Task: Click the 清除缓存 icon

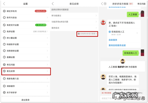Action: click(4, 86)
